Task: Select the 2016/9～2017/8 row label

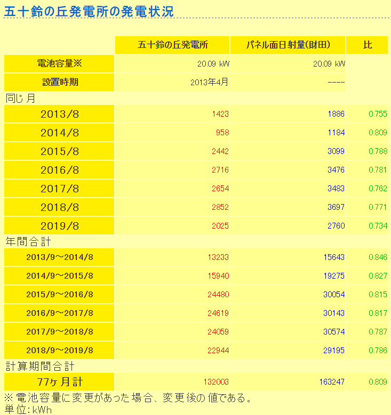Action: pyautogui.click(x=59, y=313)
